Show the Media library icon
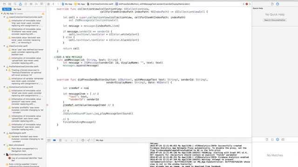298x167 pixels. pos(283,140)
